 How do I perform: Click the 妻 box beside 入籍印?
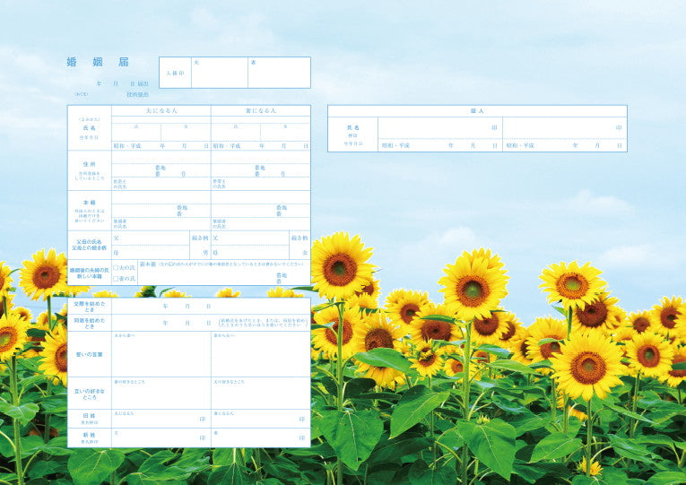coord(279,75)
